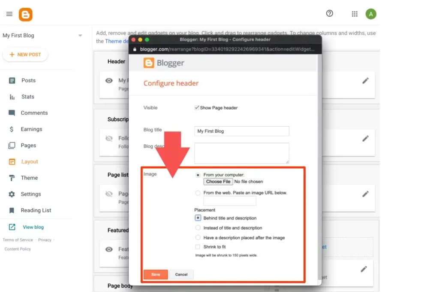Open the Google apps grid

355,14
